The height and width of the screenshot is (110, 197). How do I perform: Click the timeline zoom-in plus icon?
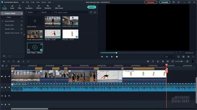(x=187, y=61)
